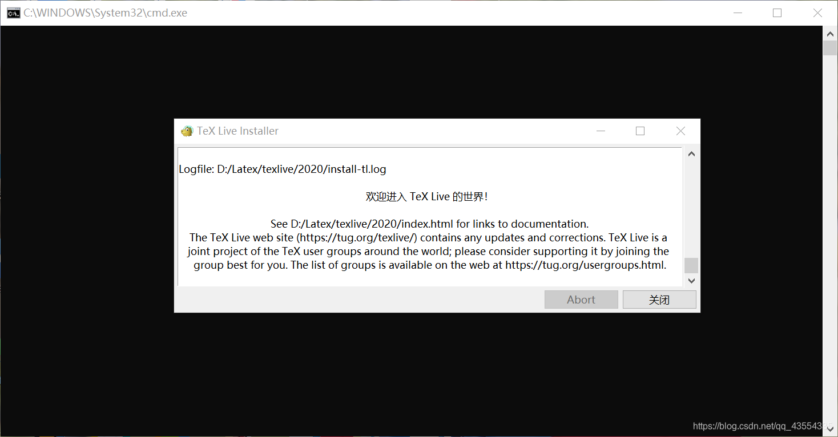
Task: Click the cmd.exe icon in title bar
Action: coord(13,13)
